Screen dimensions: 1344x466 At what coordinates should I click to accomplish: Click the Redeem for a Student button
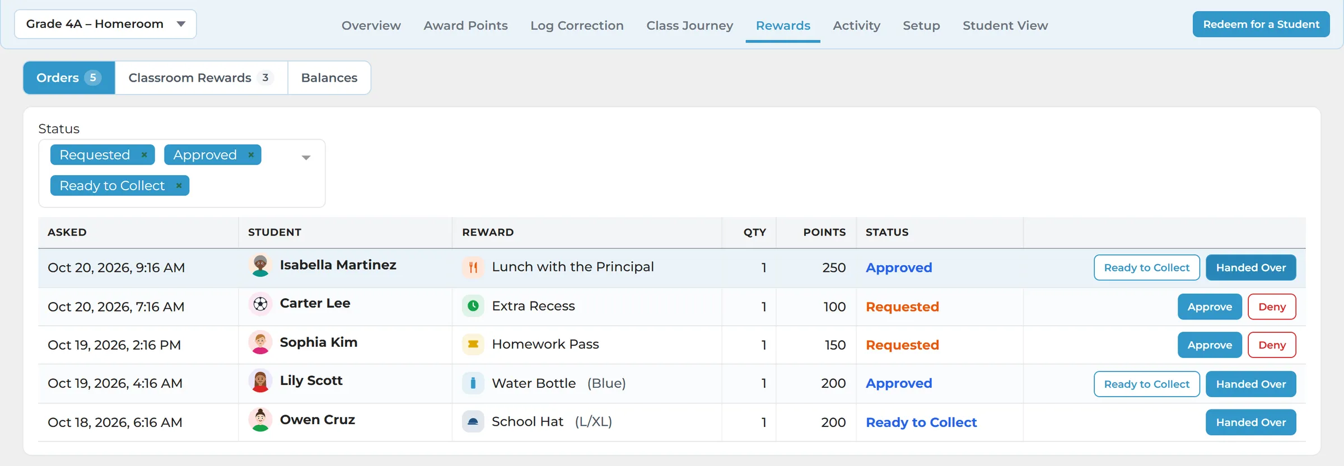[x=1261, y=25]
